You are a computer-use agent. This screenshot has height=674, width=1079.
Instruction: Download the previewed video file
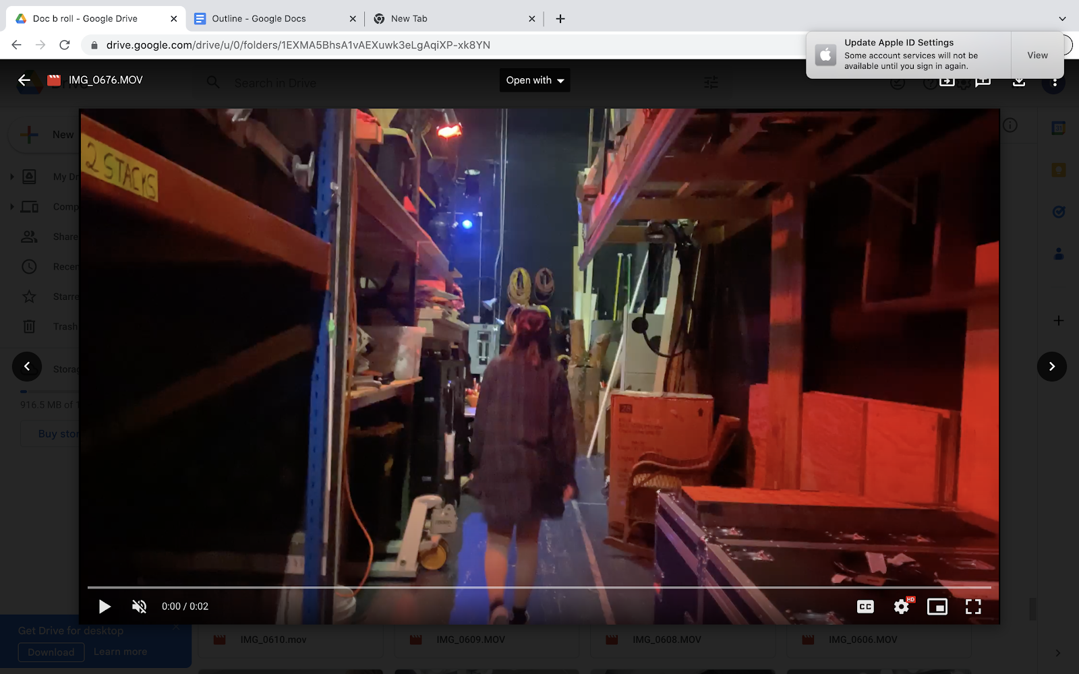pos(1019,82)
